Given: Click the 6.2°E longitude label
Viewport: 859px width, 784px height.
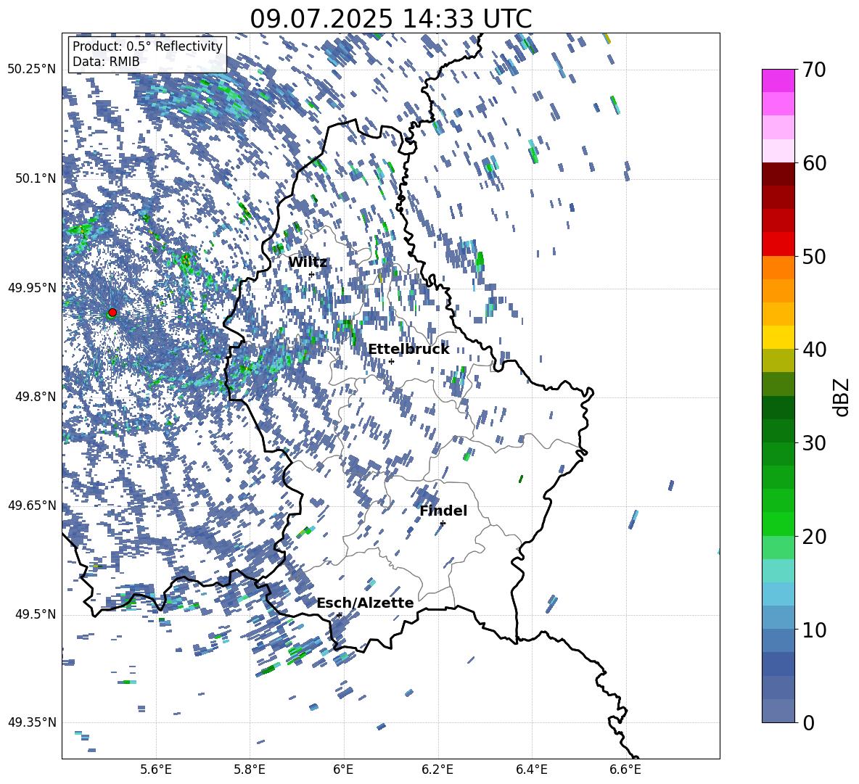Looking at the screenshot, I should [437, 769].
